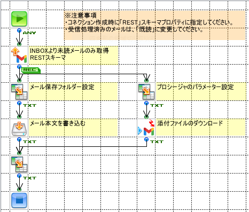This screenshot has width=249, height=212.
Task: Click the unlabeled Mapper icon above the End component
Action: tap(19, 164)
